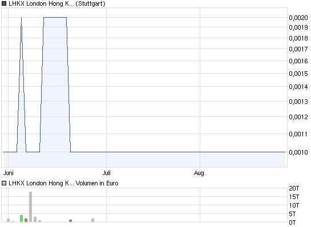This screenshot has height=227, width=311.
Task: Click the 5T volume axis label
Action: 292,214
